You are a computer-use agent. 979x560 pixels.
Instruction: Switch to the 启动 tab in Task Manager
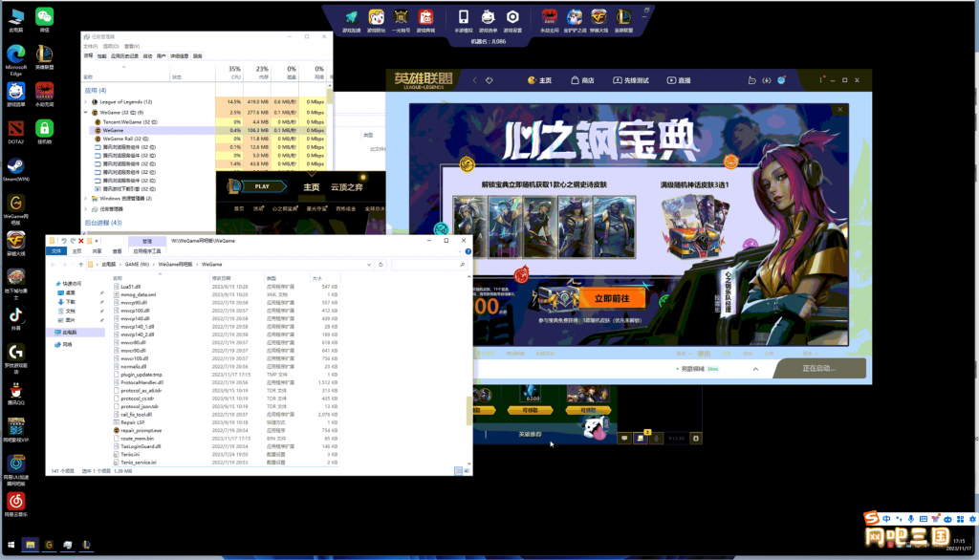click(147, 56)
